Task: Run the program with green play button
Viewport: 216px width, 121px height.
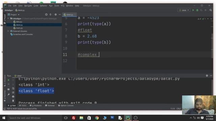Action: [193, 10]
